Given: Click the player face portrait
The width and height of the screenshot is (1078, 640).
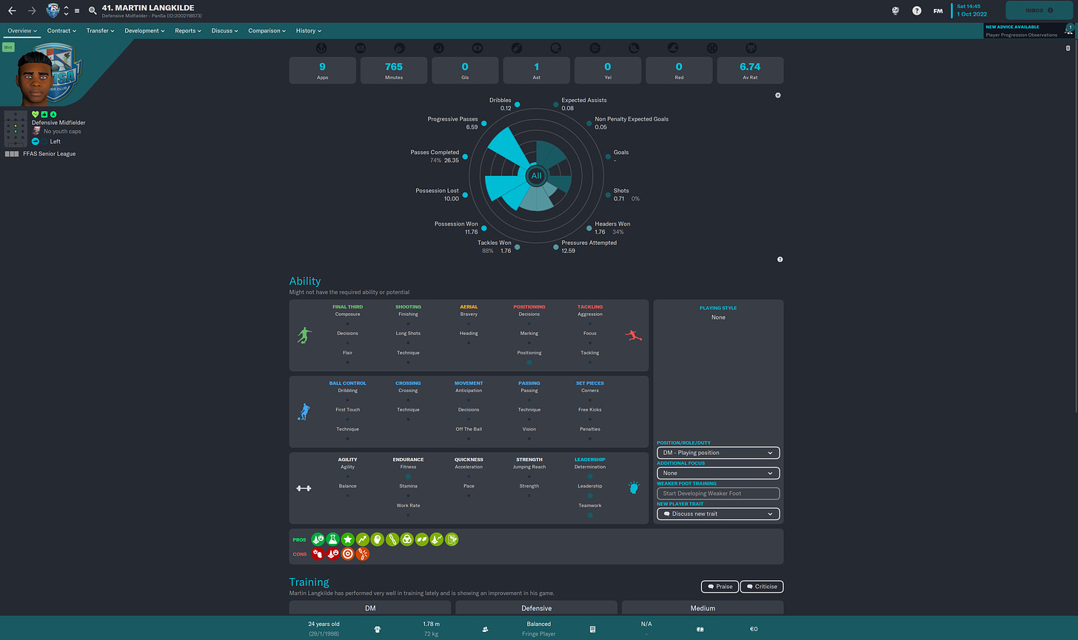Looking at the screenshot, I should tap(33, 78).
